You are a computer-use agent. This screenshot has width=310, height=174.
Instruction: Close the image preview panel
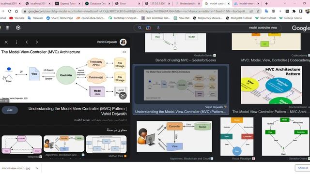tap(6, 42)
